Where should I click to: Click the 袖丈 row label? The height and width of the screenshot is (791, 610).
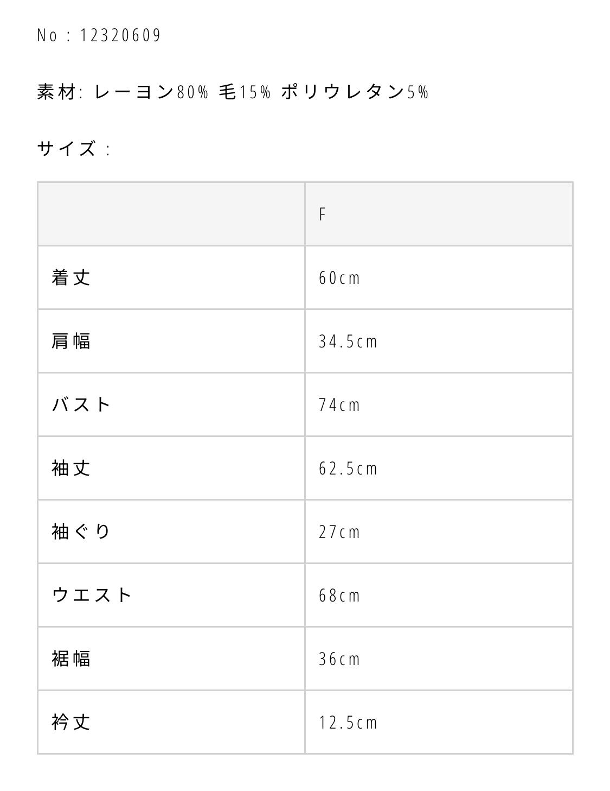click(x=71, y=469)
